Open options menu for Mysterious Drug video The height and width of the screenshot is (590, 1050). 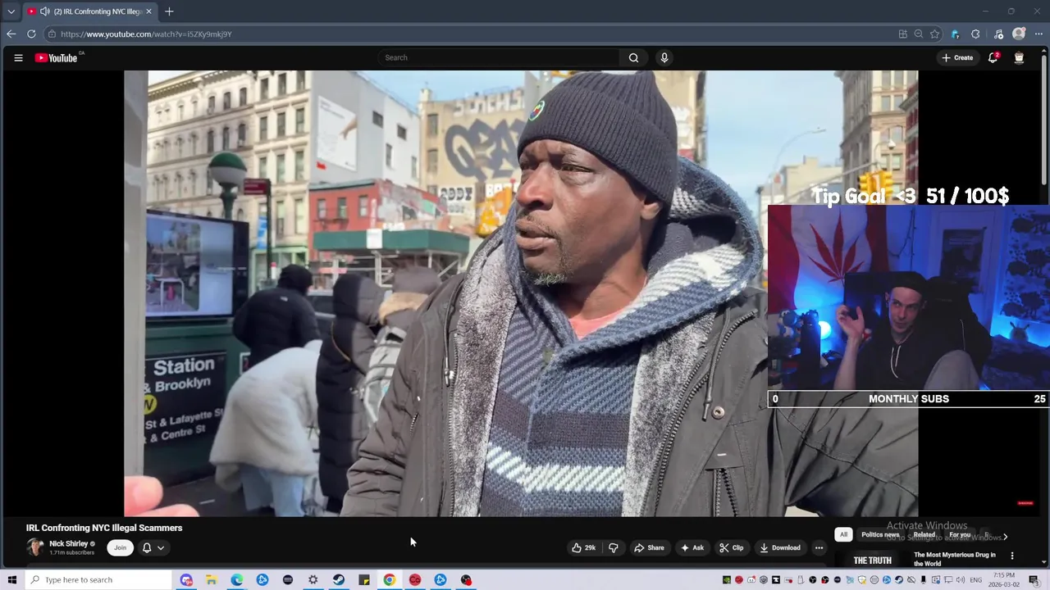point(1011,556)
